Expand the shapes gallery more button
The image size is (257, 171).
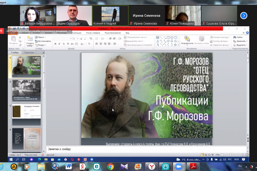pyautogui.click(x=179, y=45)
